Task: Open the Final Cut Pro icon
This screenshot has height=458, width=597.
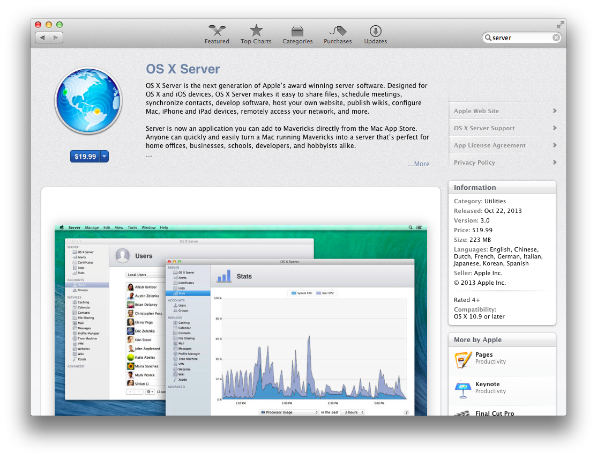Action: 463,413
